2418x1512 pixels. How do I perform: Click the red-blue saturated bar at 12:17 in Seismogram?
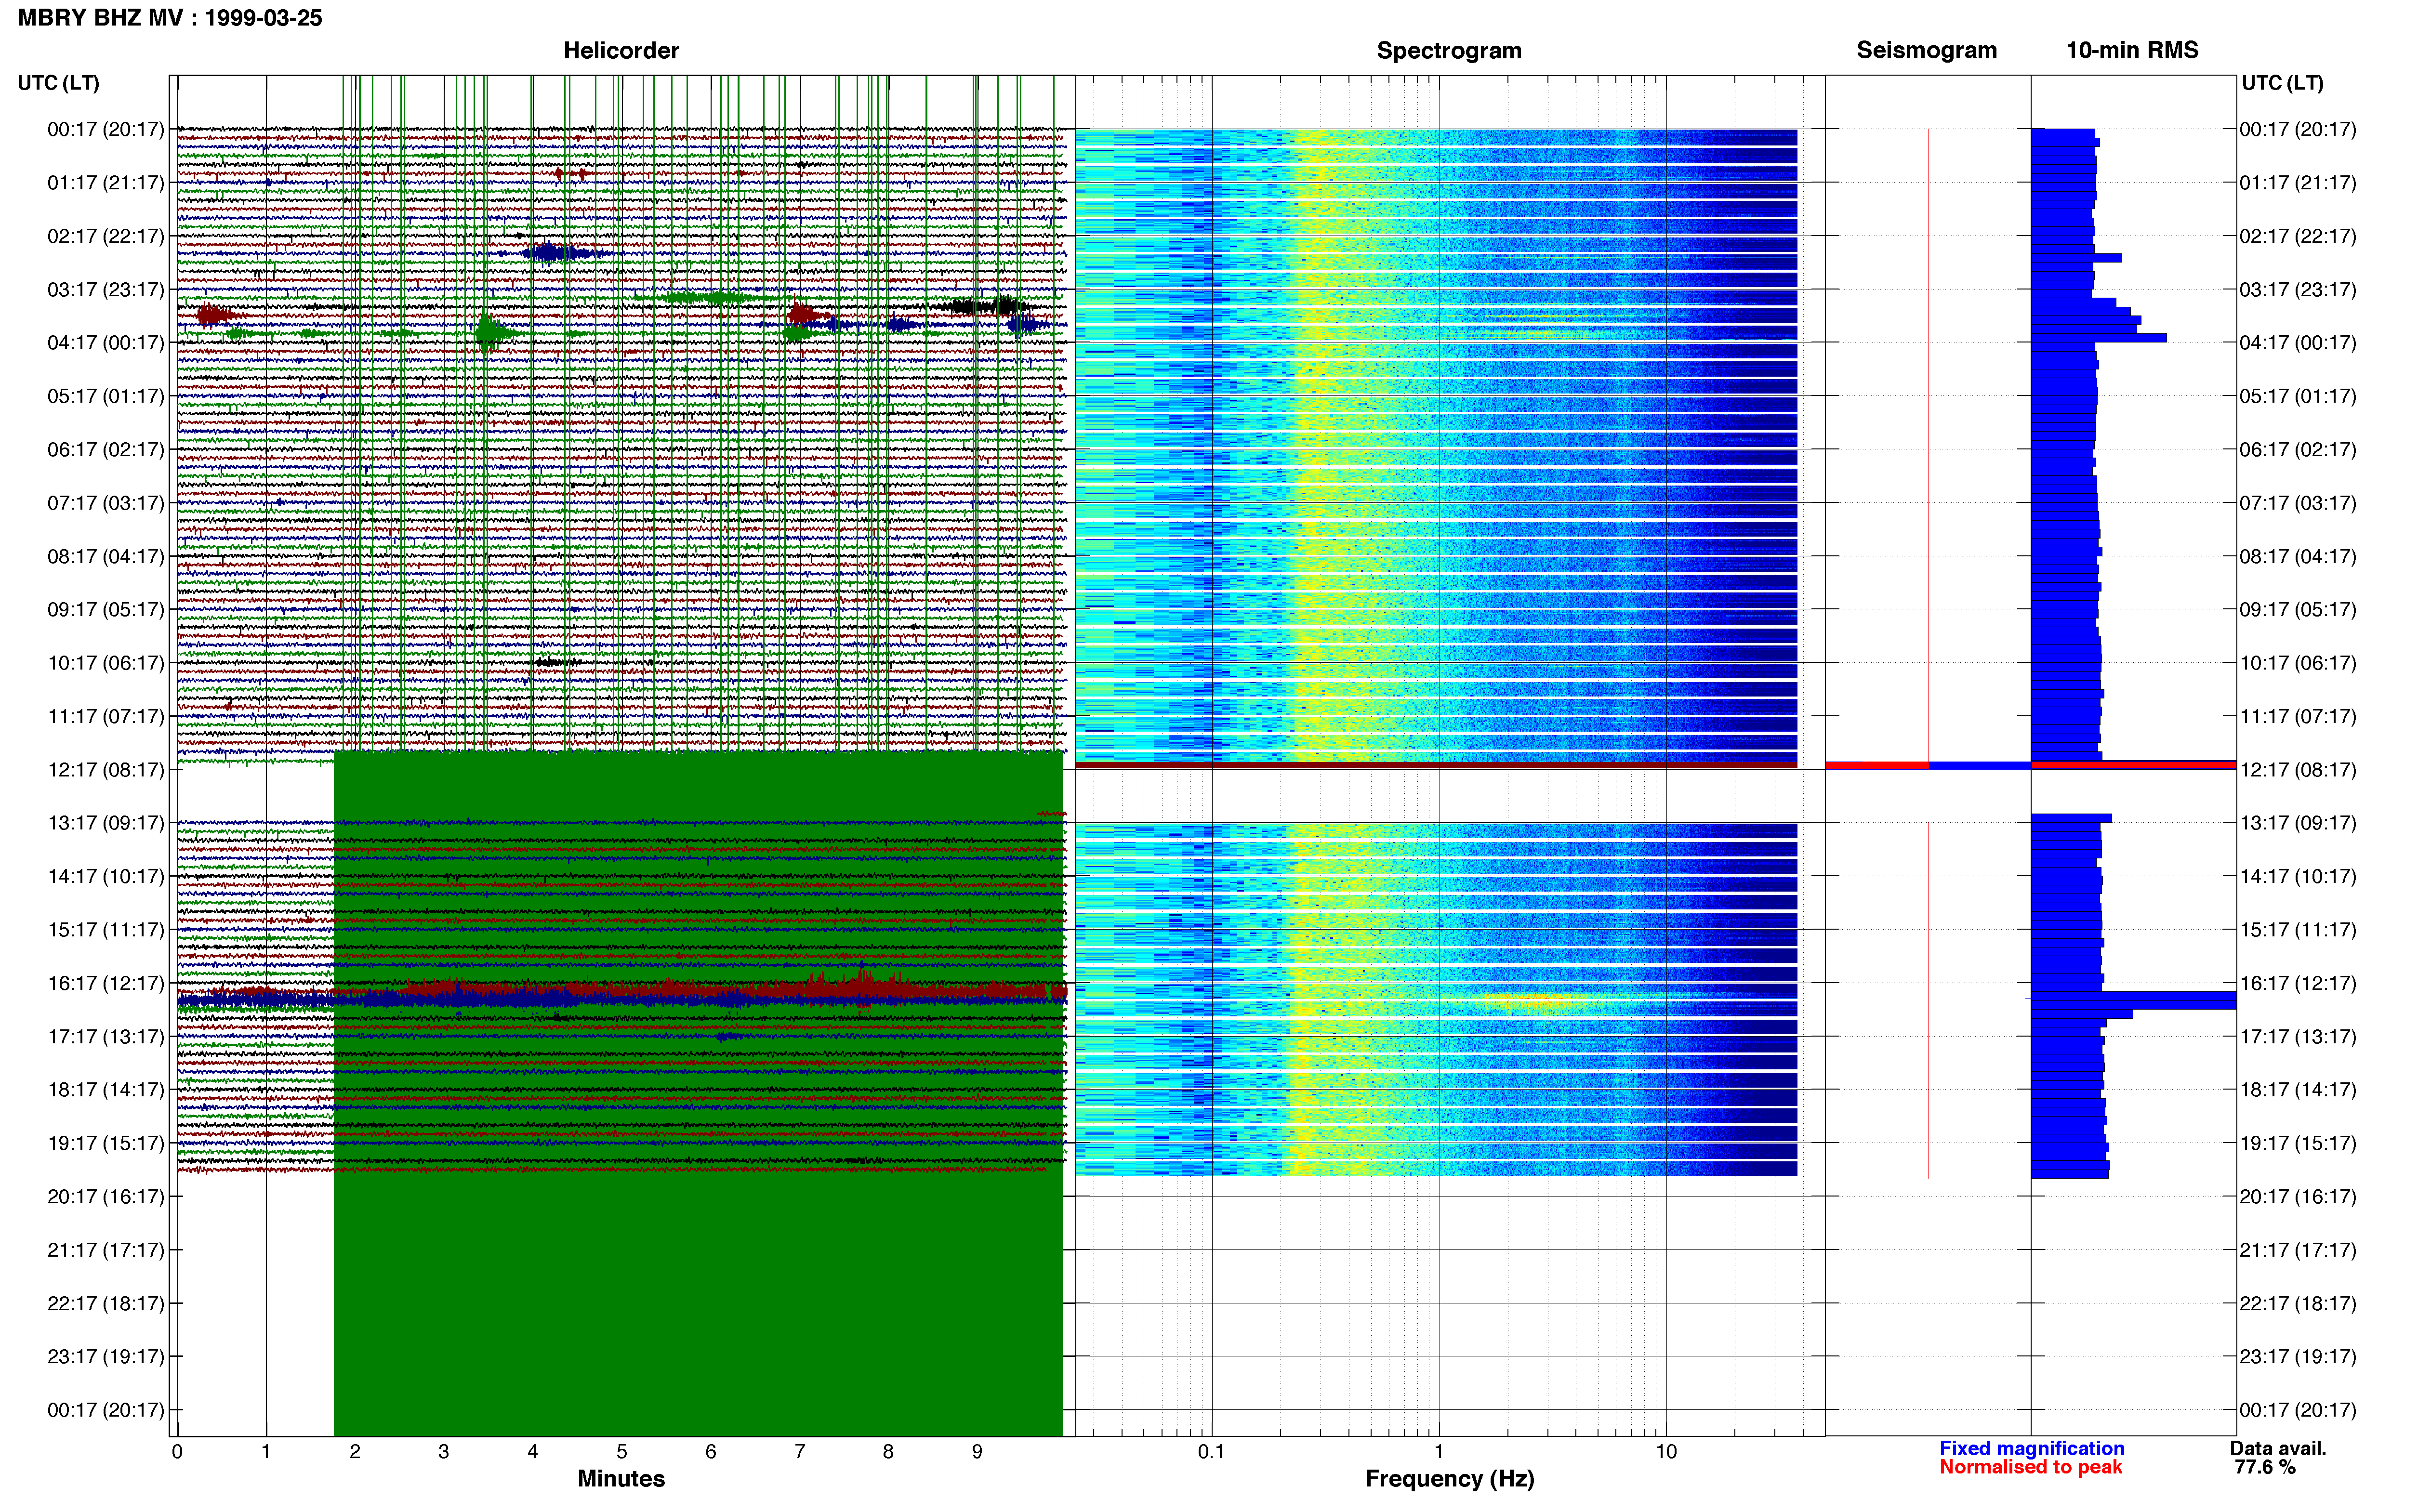pyautogui.click(x=1928, y=766)
